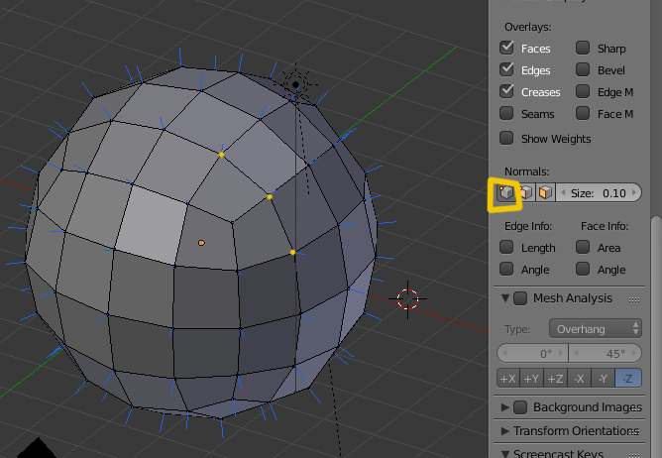This screenshot has width=662, height=458.
Task: Enable the Face M overlay checkbox
Action: point(583,113)
